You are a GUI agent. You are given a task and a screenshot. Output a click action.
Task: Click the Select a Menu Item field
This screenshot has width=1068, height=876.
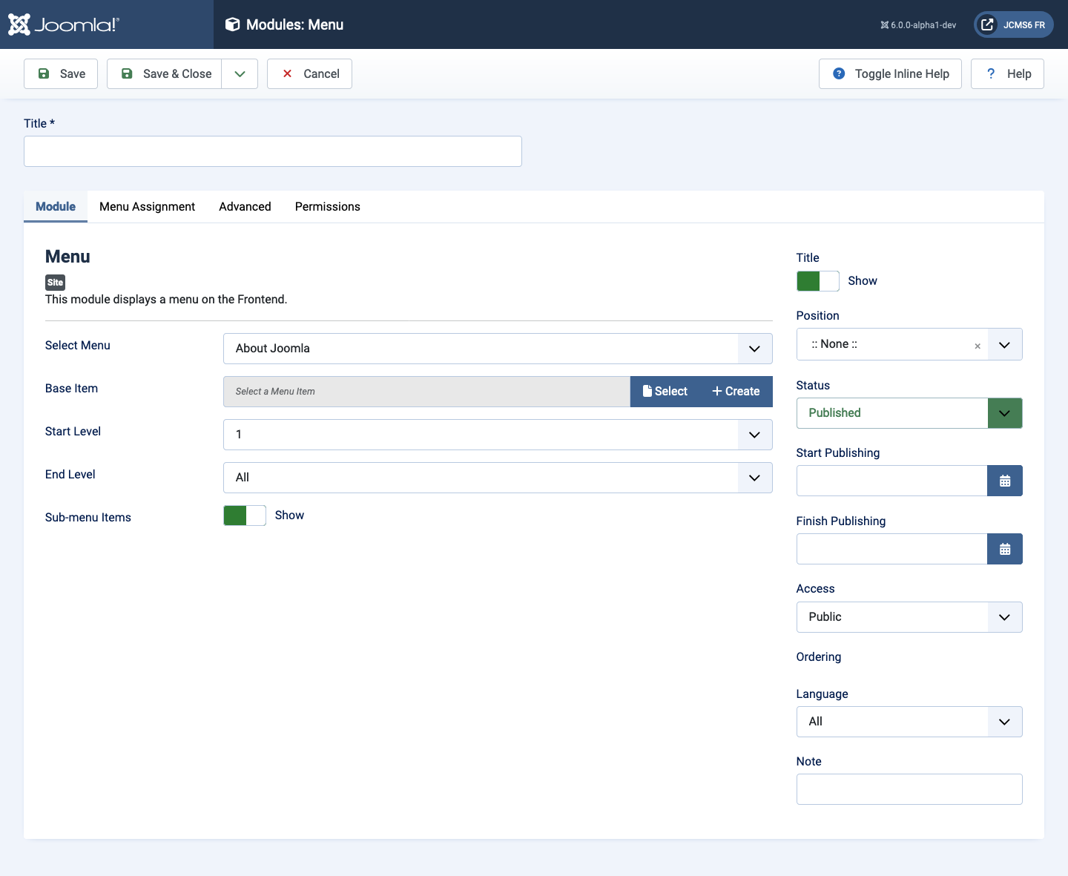(426, 392)
